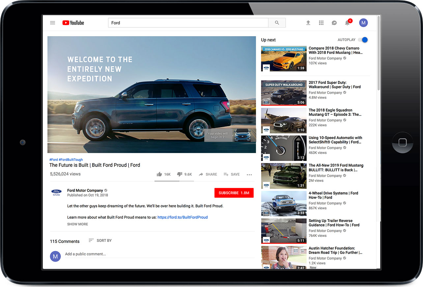Open title 4-Wheel Drive Systems Ford How-To
423x287 pixels.
click(333, 195)
